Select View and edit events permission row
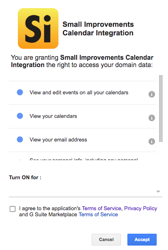 (83, 93)
